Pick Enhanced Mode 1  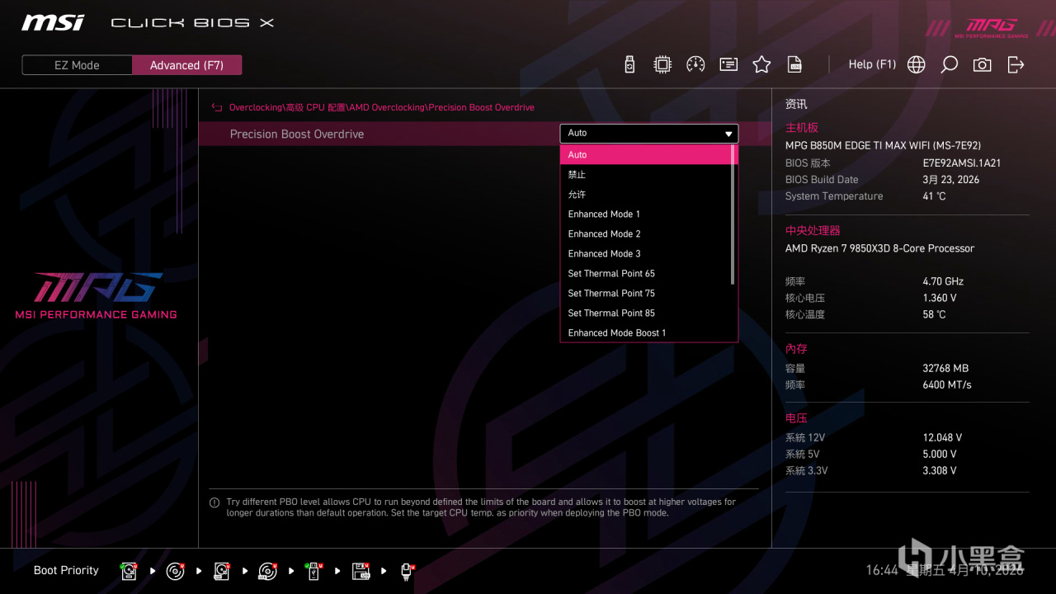[x=646, y=214]
